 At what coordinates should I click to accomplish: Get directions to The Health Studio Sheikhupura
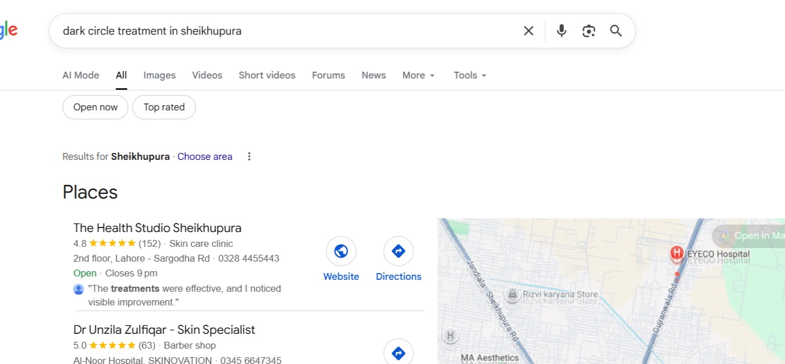398,251
